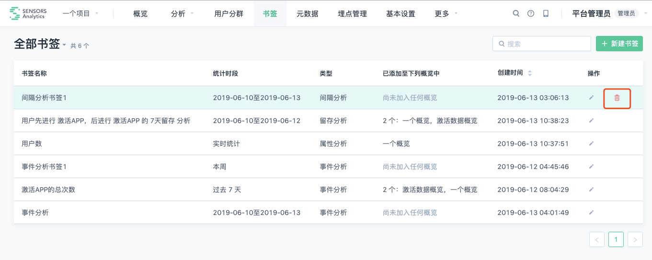Open the help question mark icon

click(531, 13)
